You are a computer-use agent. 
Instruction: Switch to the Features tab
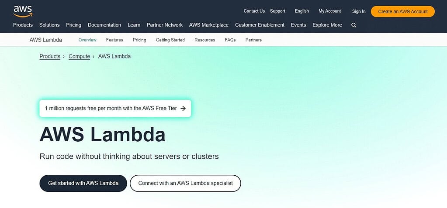pos(114,40)
